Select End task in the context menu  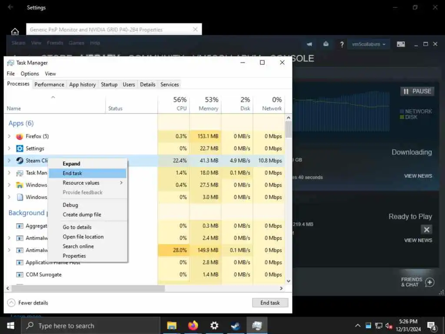(x=87, y=173)
